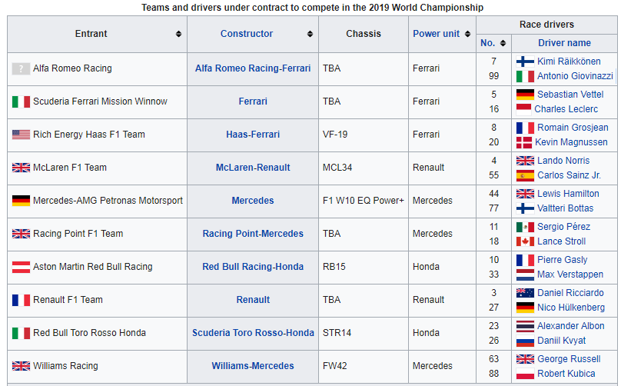This screenshot has height=386, width=621.
Task: Click Mexican flag beside Sergio Pérez
Action: pos(525,227)
